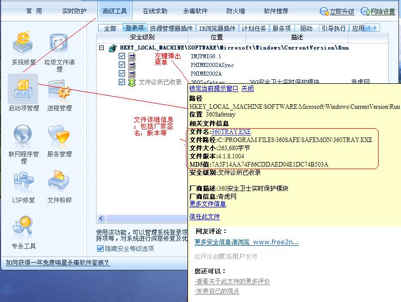Open the 防火墙 main tab
The image size is (401, 302).
[x=235, y=11]
